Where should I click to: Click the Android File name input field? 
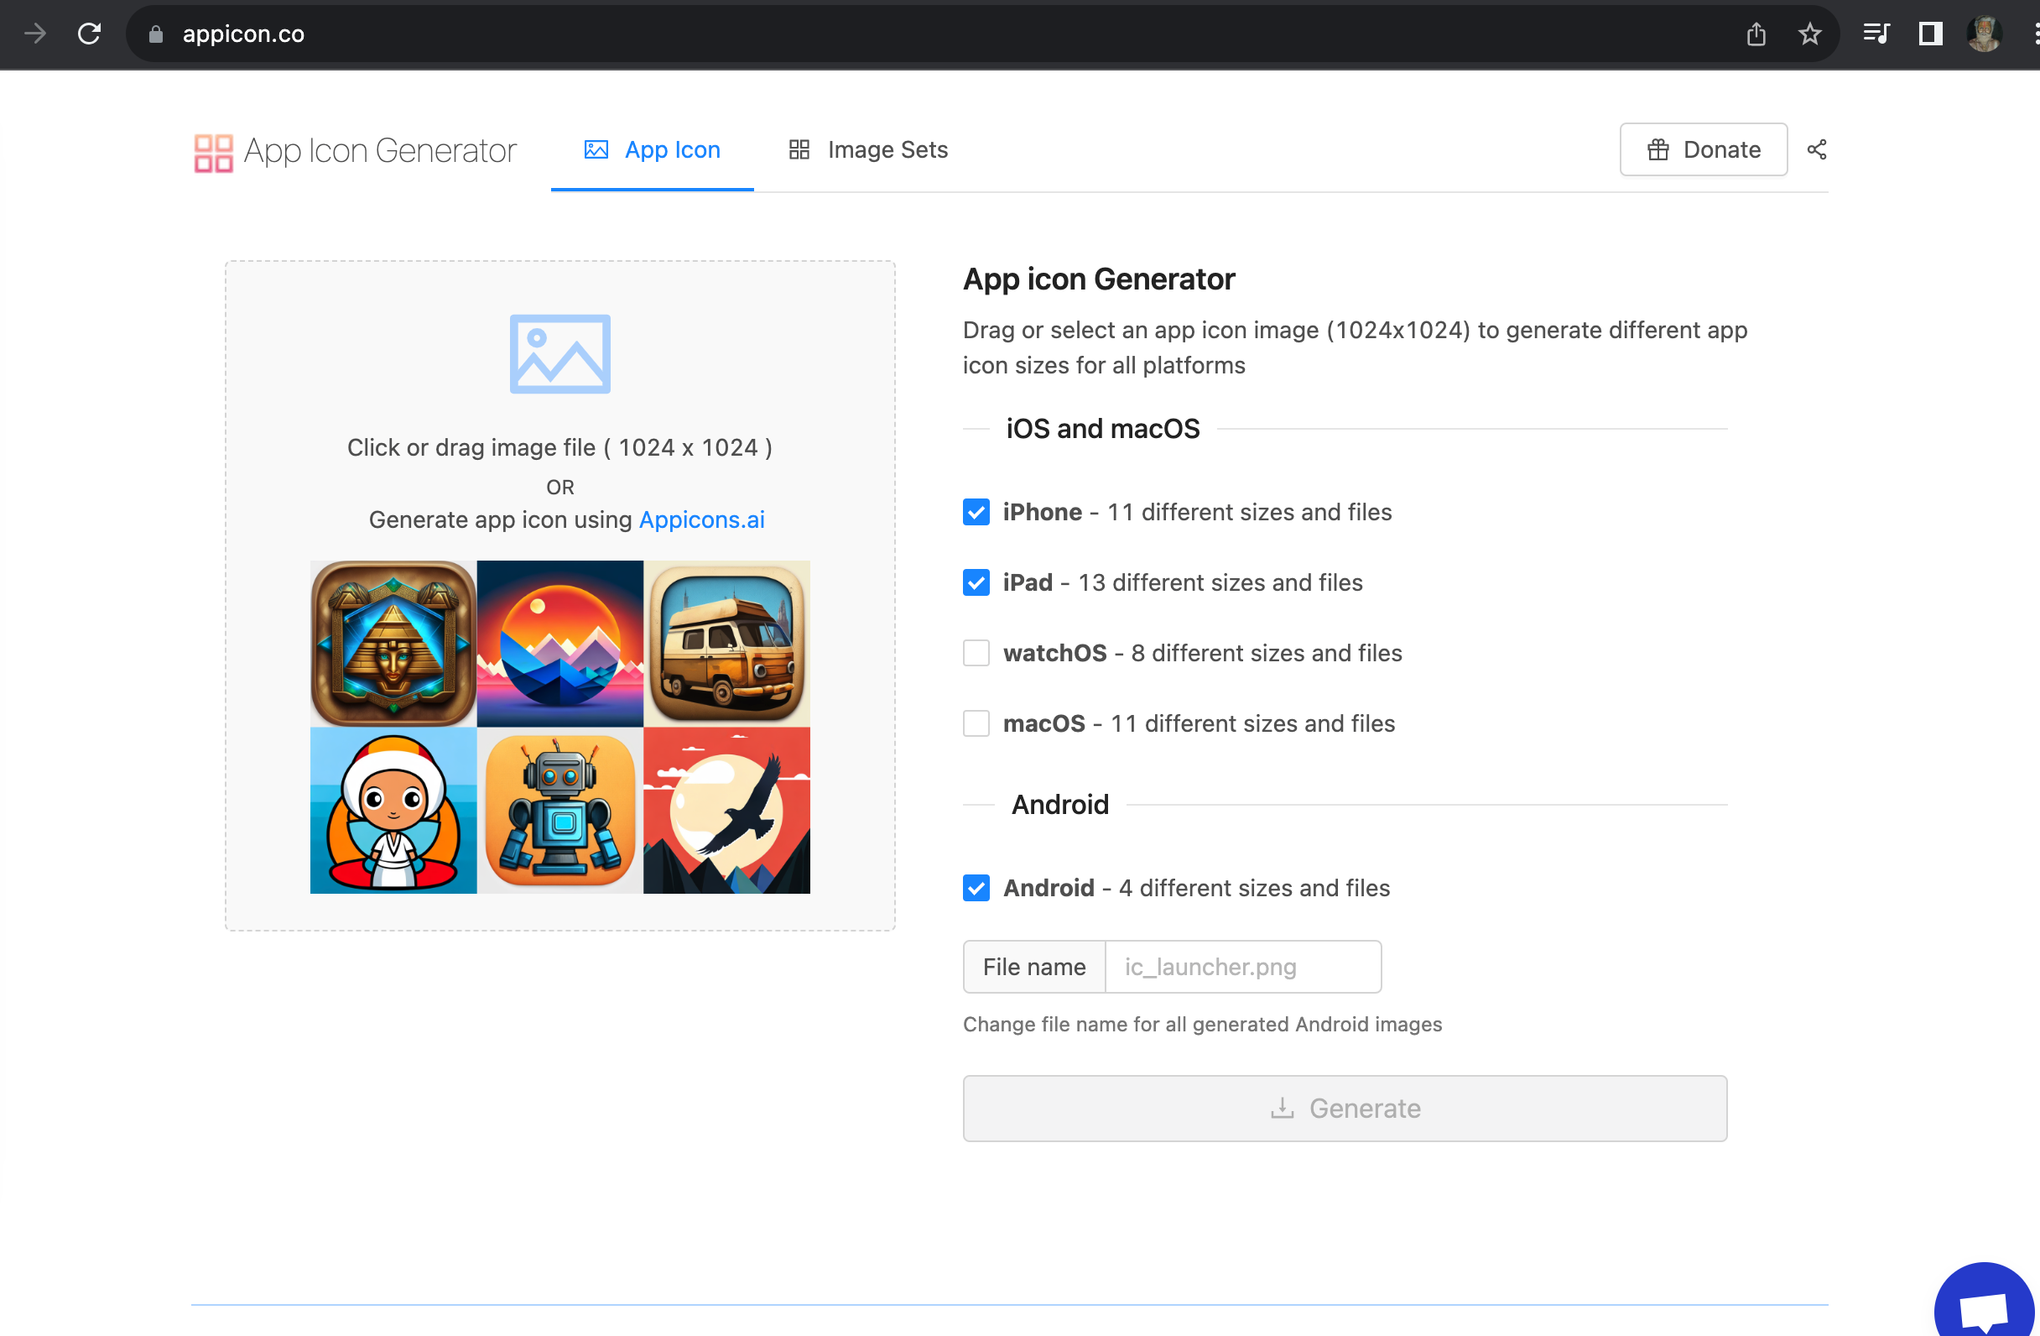click(x=1242, y=967)
